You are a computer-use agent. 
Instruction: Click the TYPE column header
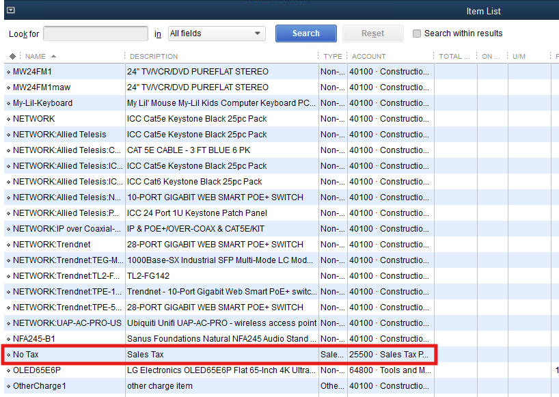333,56
